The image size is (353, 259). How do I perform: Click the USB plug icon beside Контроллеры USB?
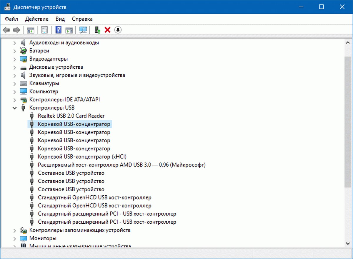pos(24,108)
